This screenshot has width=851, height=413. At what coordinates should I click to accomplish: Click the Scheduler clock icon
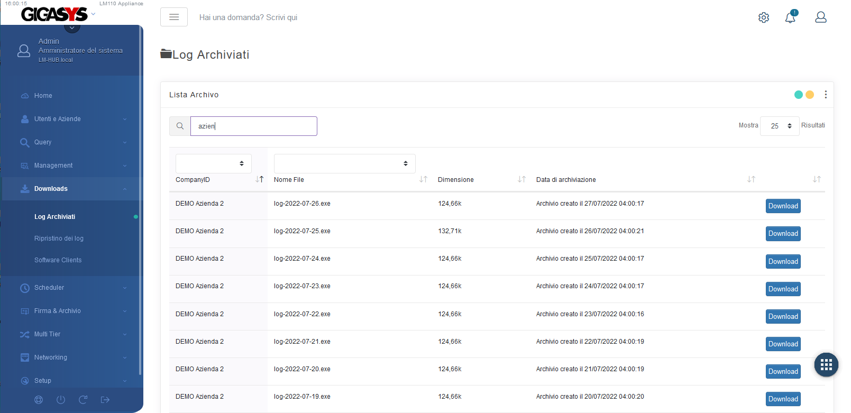25,288
